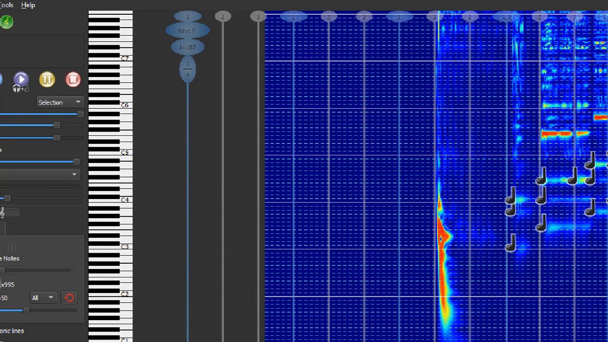The image size is (608, 342).
Task: Click gray beat 2 marker beside Key: F
Action: pyautogui.click(x=222, y=17)
